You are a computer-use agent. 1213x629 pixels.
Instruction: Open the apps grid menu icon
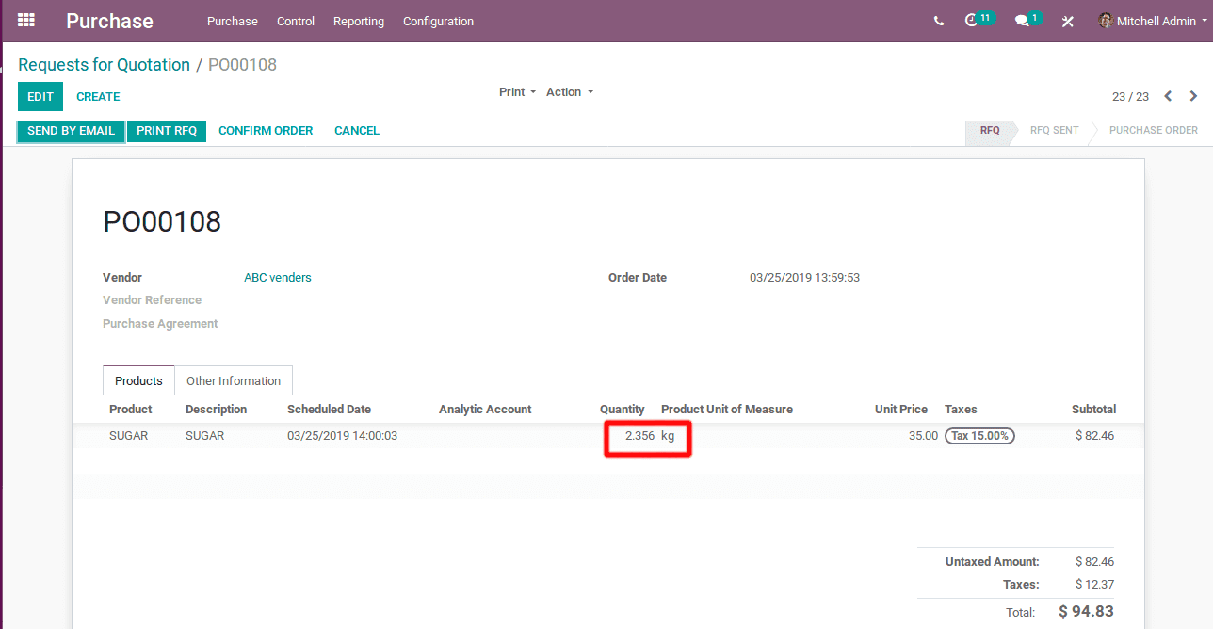coord(26,20)
